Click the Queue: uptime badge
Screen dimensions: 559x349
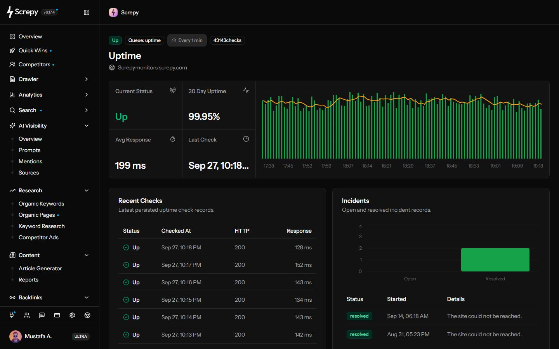point(144,40)
